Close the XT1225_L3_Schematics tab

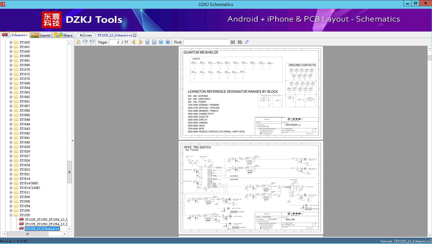pyautogui.click(x=135, y=35)
